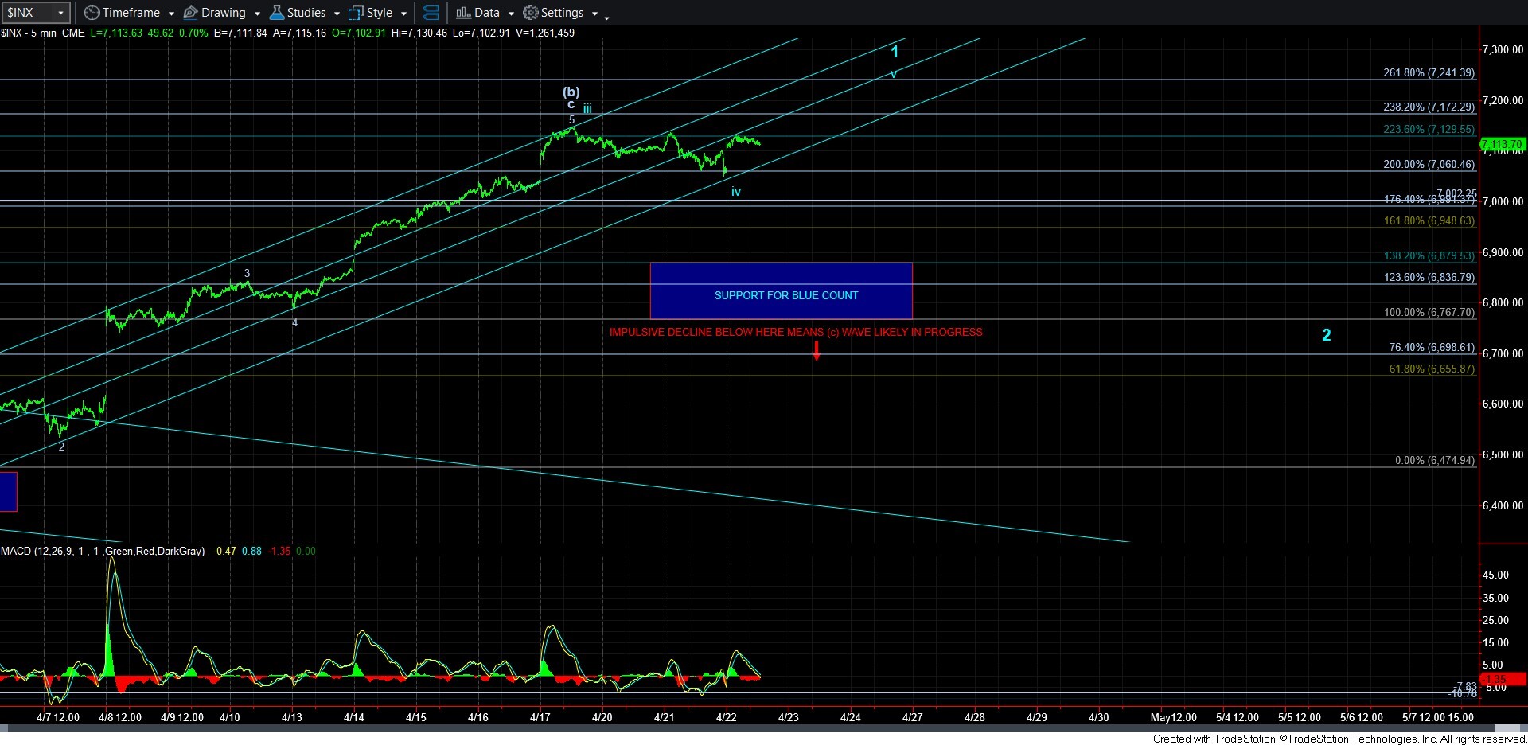
Task: Open the Settings menu label
Action: pos(562,13)
